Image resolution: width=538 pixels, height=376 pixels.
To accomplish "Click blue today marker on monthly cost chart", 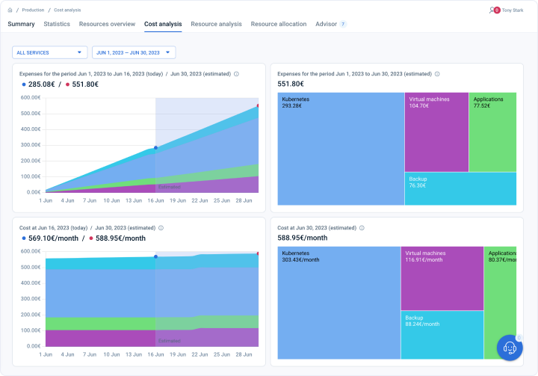I will click(x=155, y=256).
